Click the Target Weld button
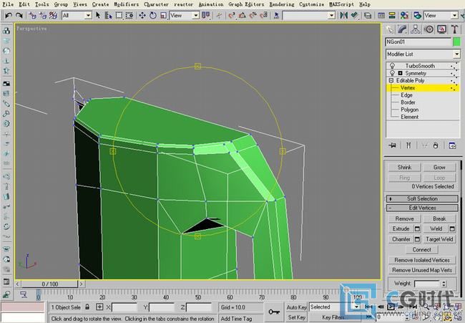Image resolution: width=465 pixels, height=323 pixels. 439,239
